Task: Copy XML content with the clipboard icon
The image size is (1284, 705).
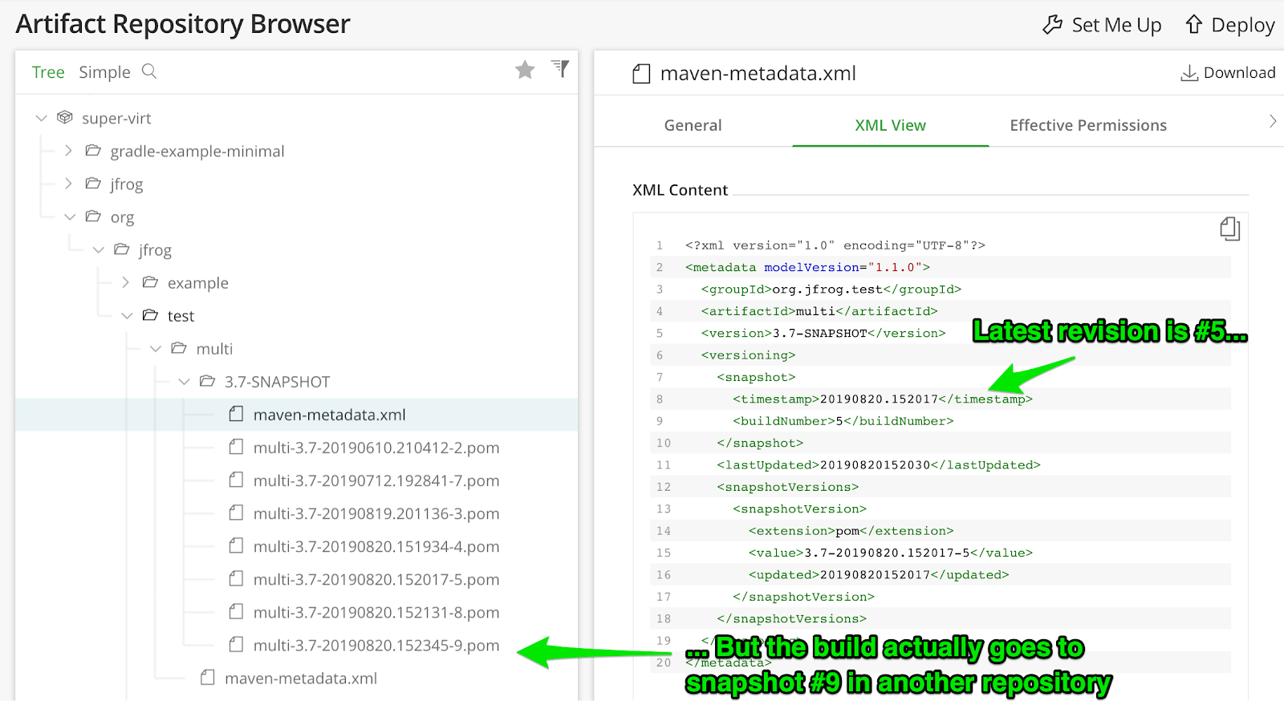Action: click(1229, 229)
